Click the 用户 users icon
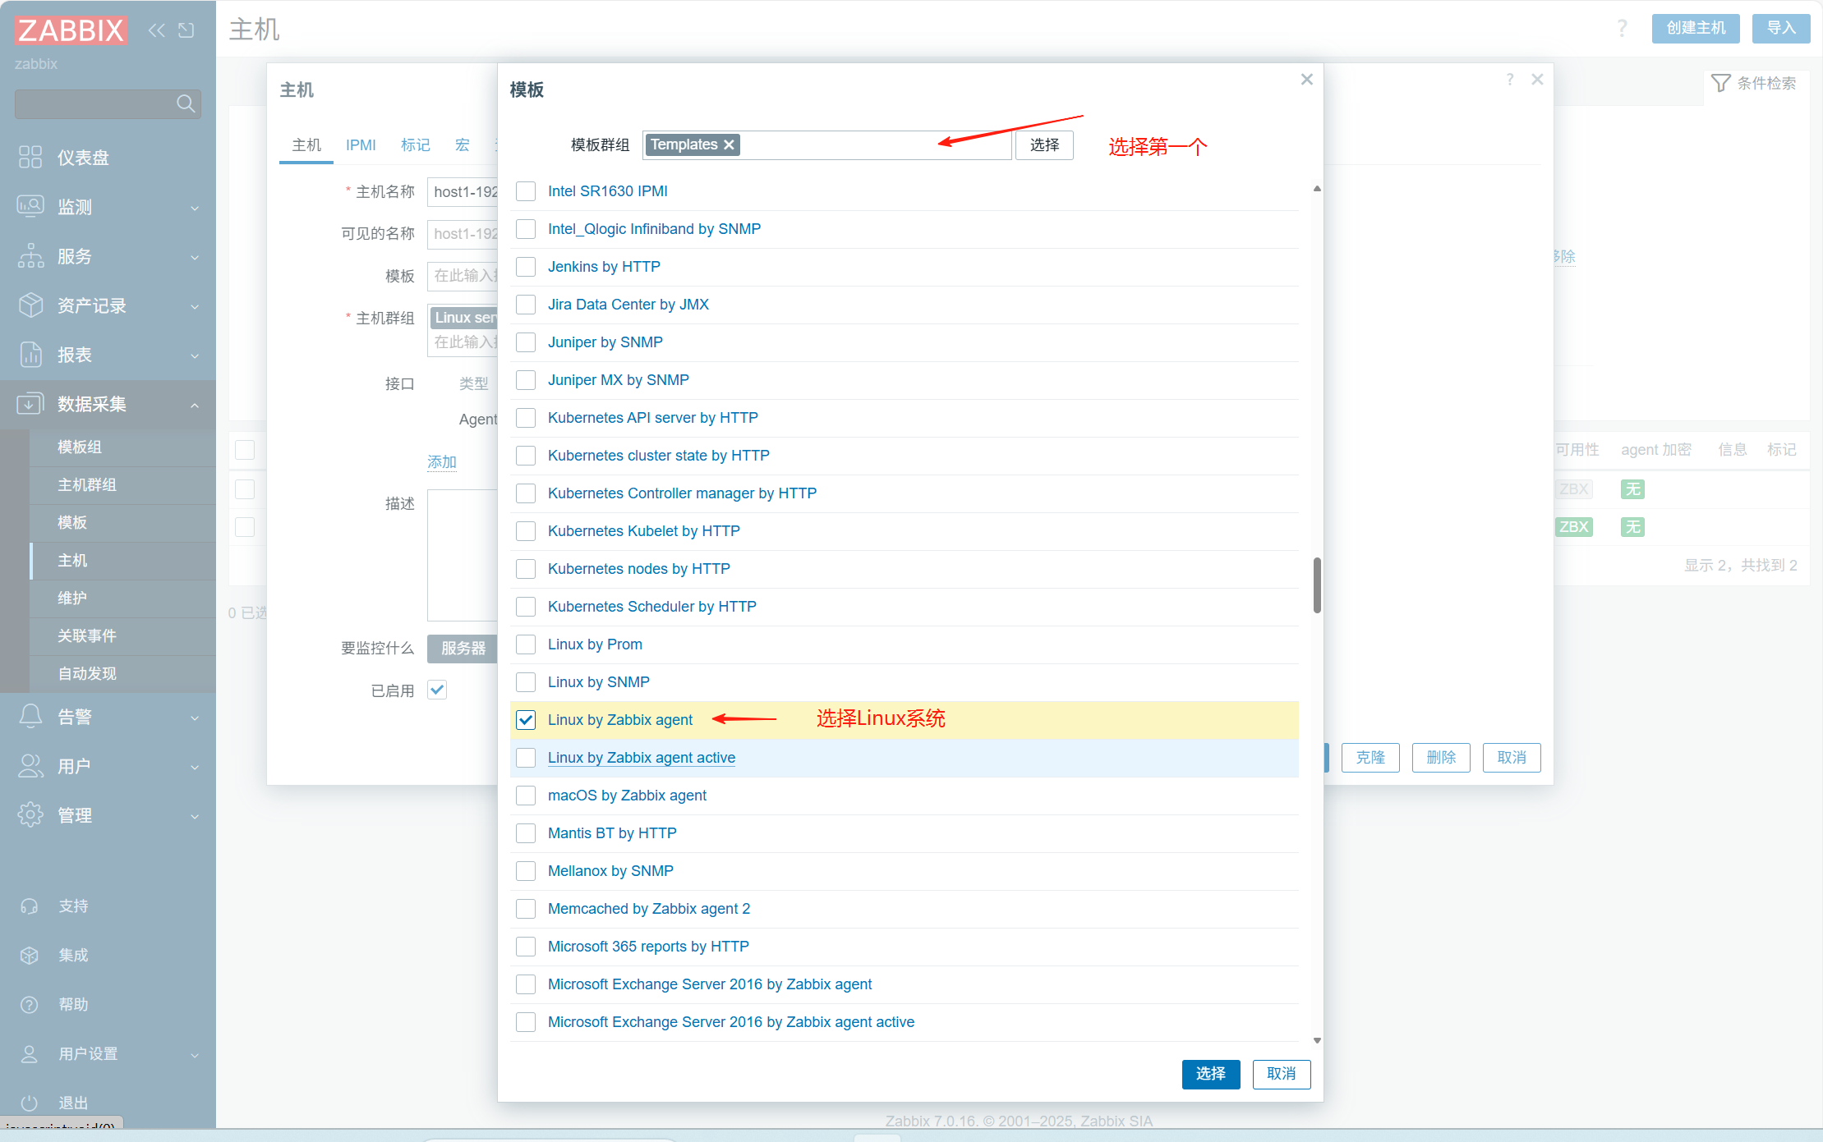 click(30, 765)
